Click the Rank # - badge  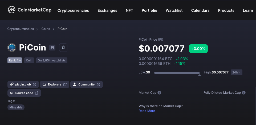click(15, 60)
